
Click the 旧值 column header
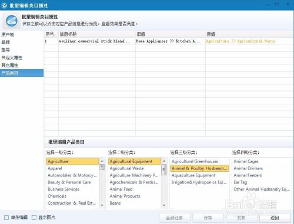(171, 35)
